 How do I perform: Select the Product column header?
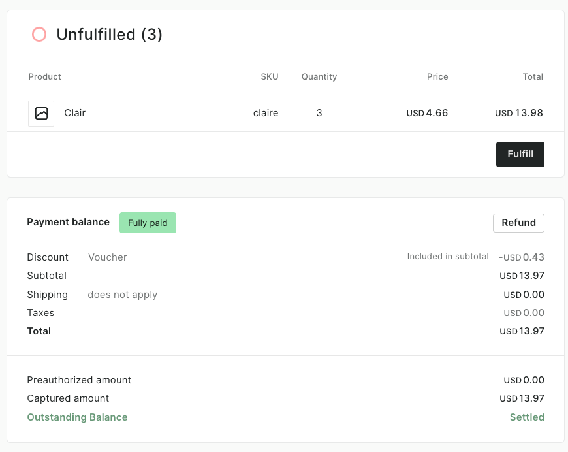(44, 76)
